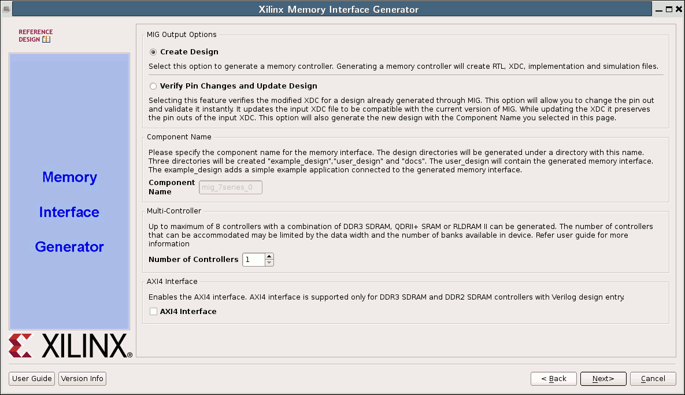Click the 'Component Name' group title
Screen dimensions: 685x395
(x=179, y=136)
